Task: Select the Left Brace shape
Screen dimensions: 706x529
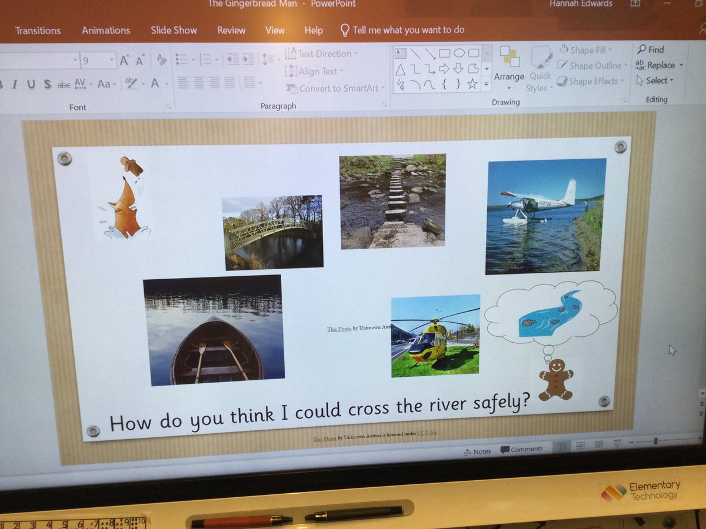Action: 444,84
